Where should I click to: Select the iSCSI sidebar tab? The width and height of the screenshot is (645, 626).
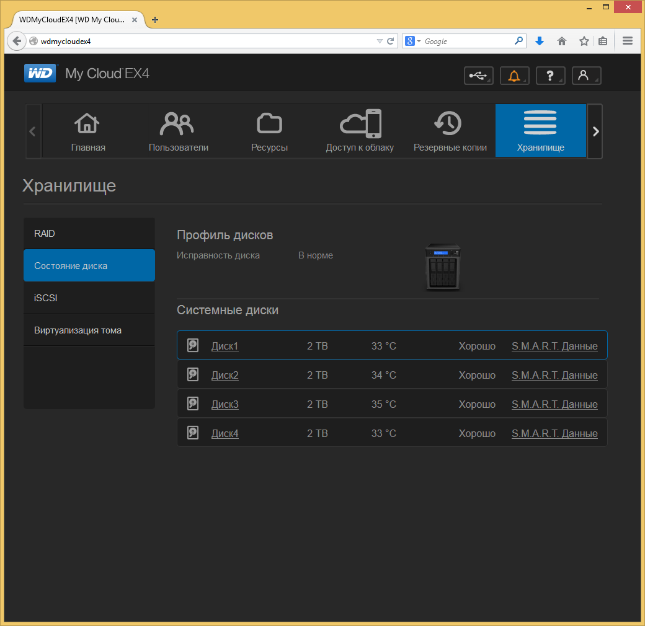coord(89,298)
